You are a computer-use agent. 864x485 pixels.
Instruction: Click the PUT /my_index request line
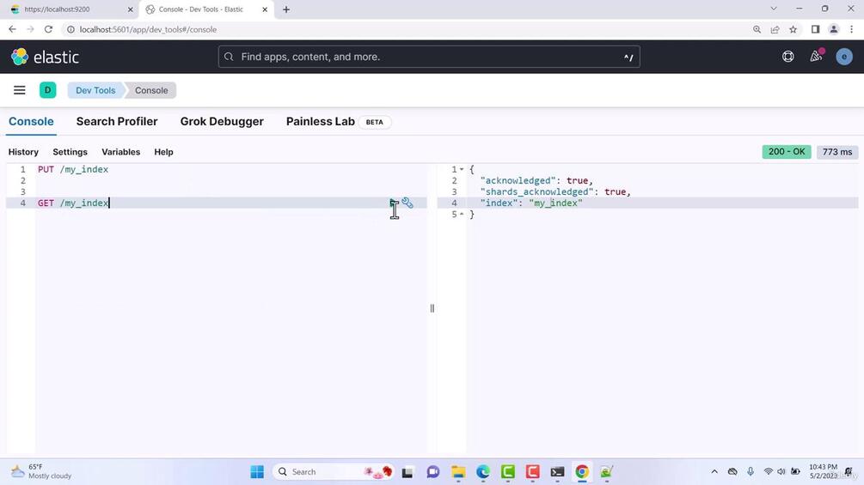[73, 169]
